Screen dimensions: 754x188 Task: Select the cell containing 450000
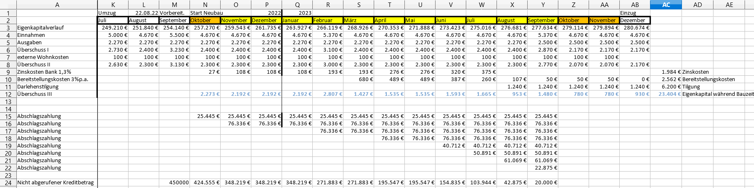pos(174,183)
